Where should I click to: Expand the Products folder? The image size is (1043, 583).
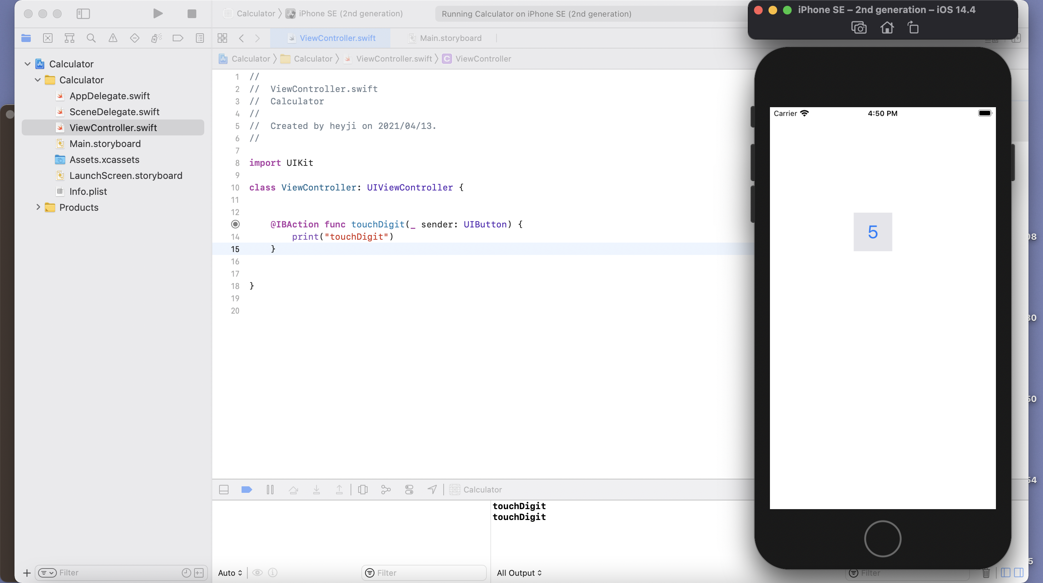(38, 207)
